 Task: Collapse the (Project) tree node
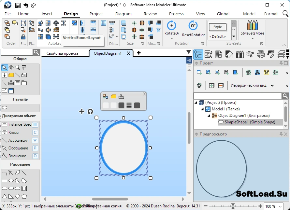click(x=196, y=103)
